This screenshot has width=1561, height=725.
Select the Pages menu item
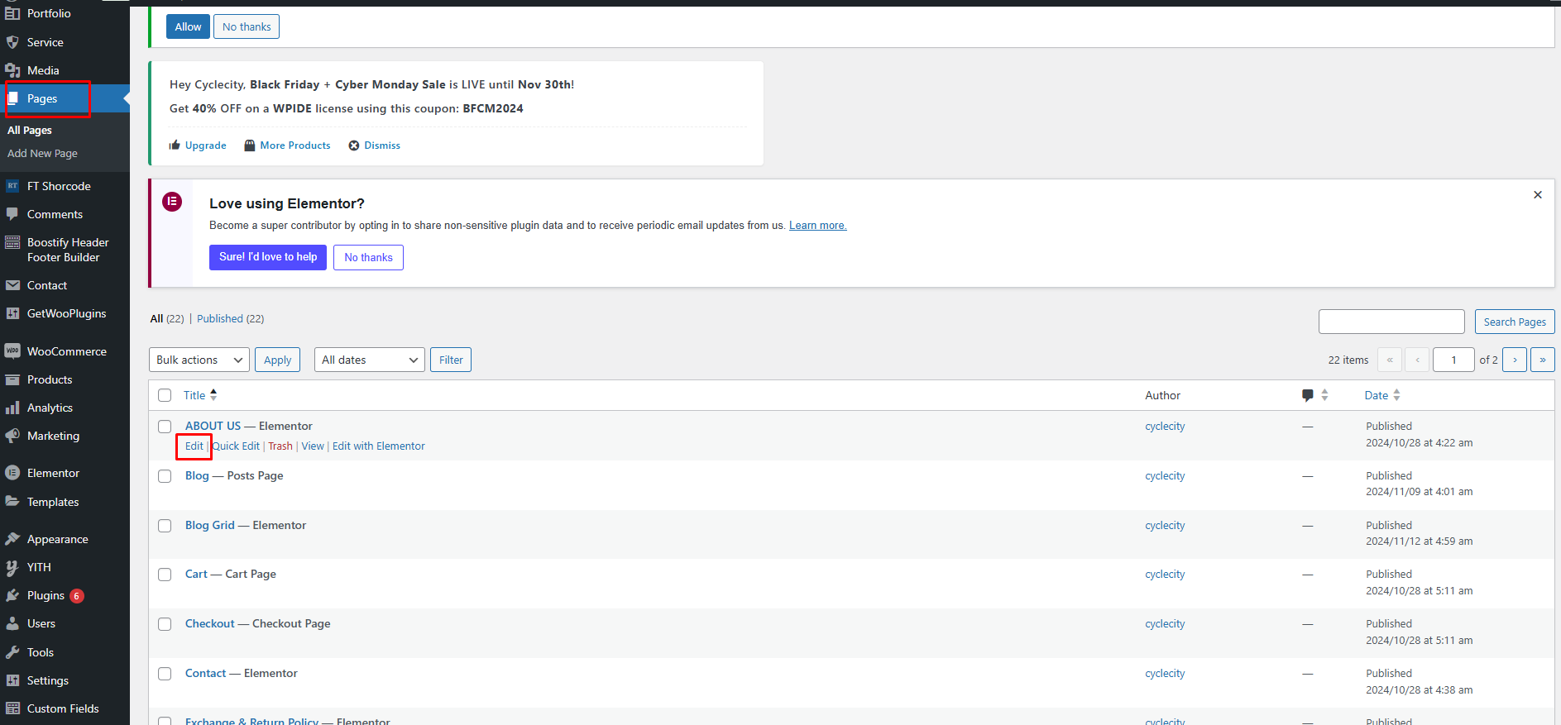coord(65,98)
